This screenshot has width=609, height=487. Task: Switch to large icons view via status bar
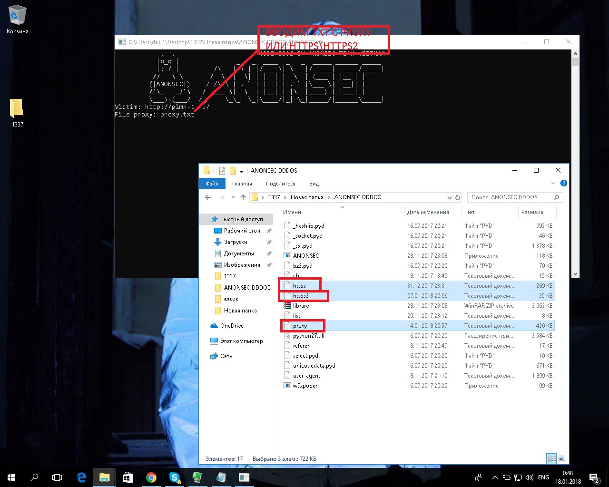point(562,458)
